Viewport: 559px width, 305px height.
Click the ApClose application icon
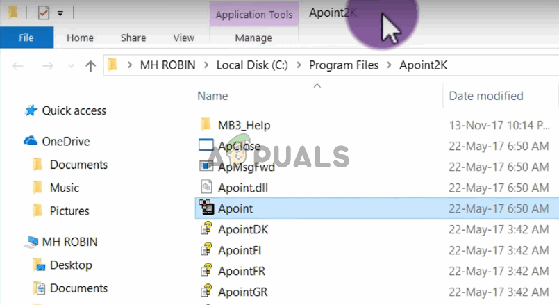[206, 145]
